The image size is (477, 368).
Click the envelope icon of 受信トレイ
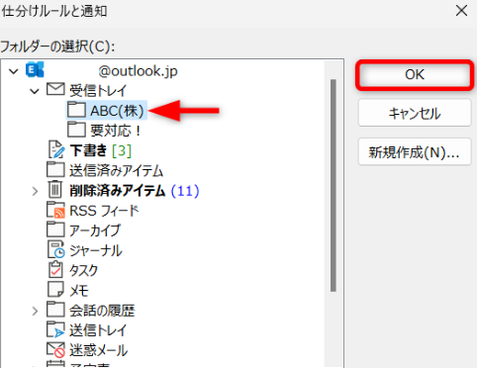coord(55,89)
